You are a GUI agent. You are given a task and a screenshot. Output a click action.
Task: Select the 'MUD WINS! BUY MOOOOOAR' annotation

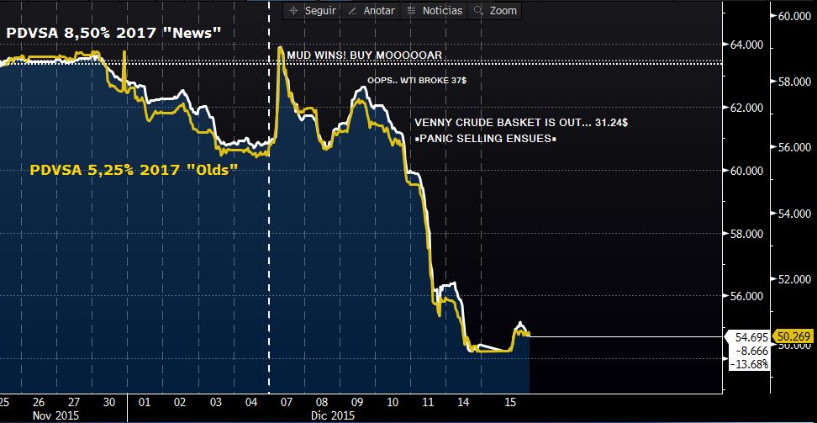point(364,55)
